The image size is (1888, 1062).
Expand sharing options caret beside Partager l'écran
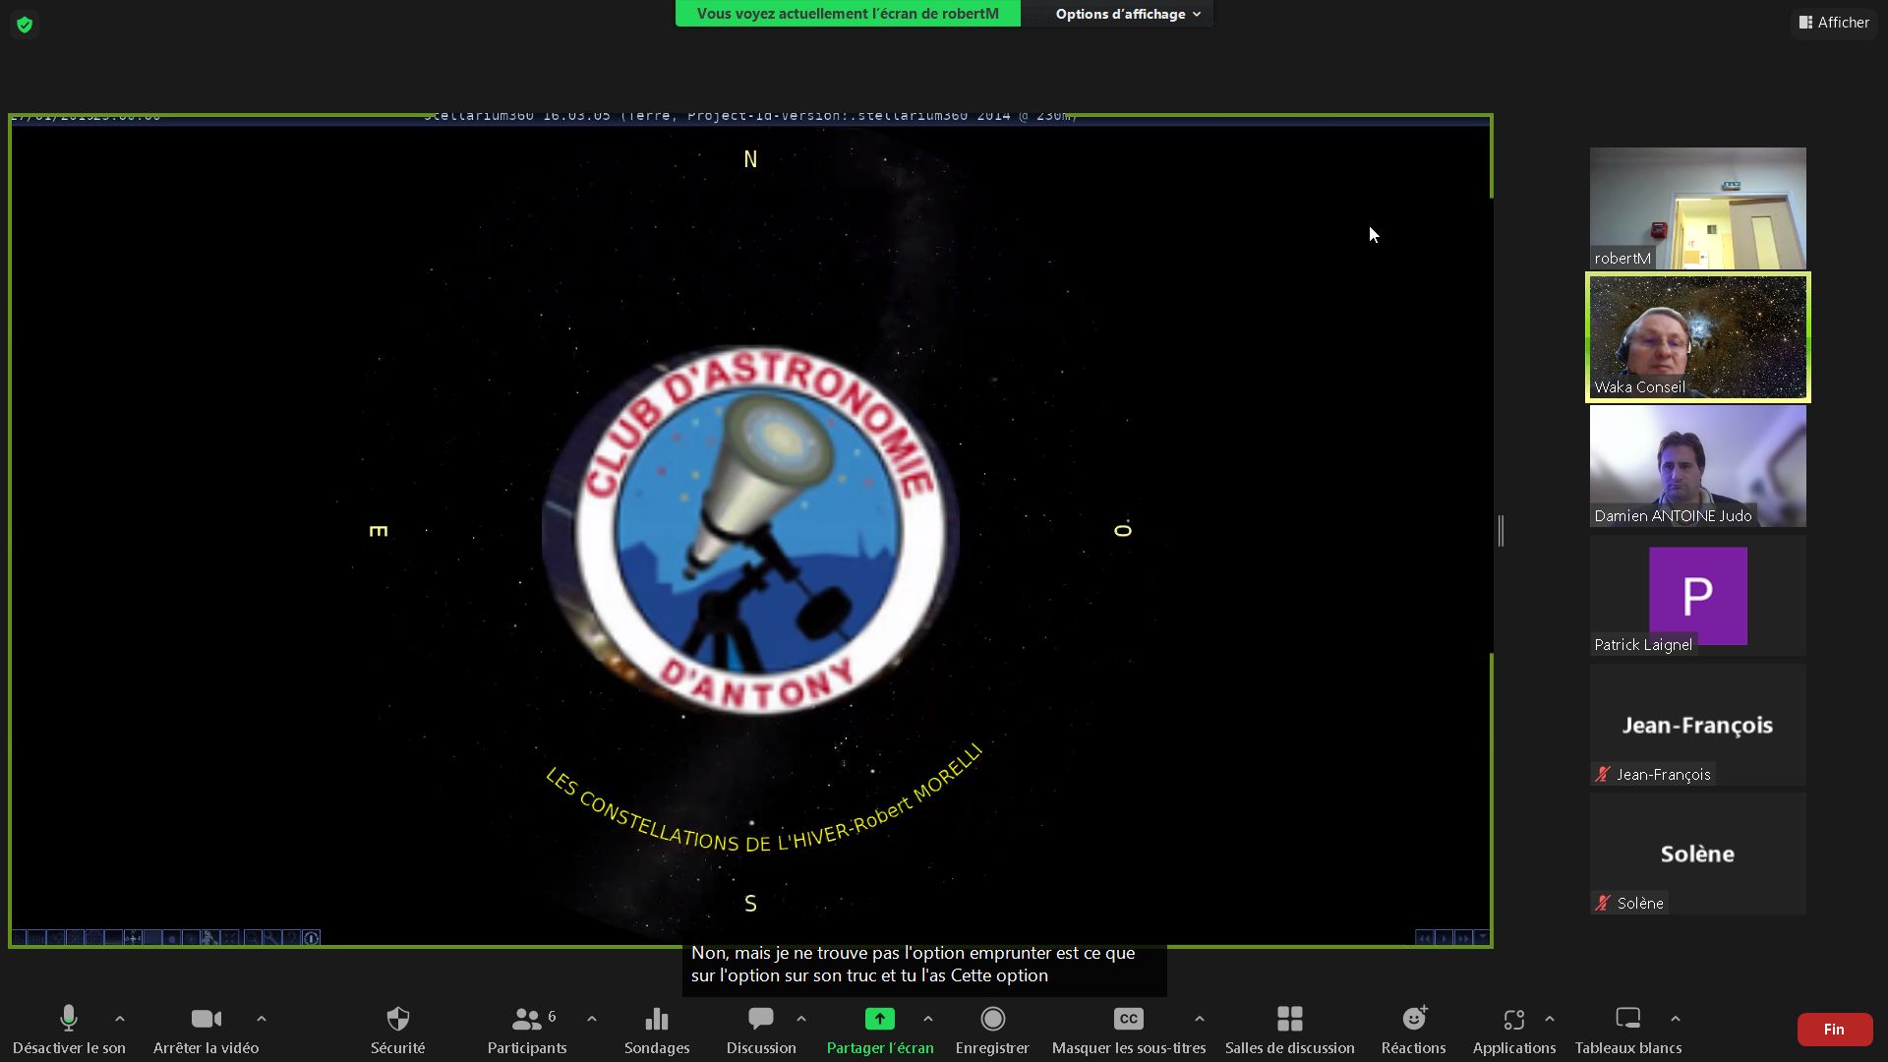click(928, 1019)
